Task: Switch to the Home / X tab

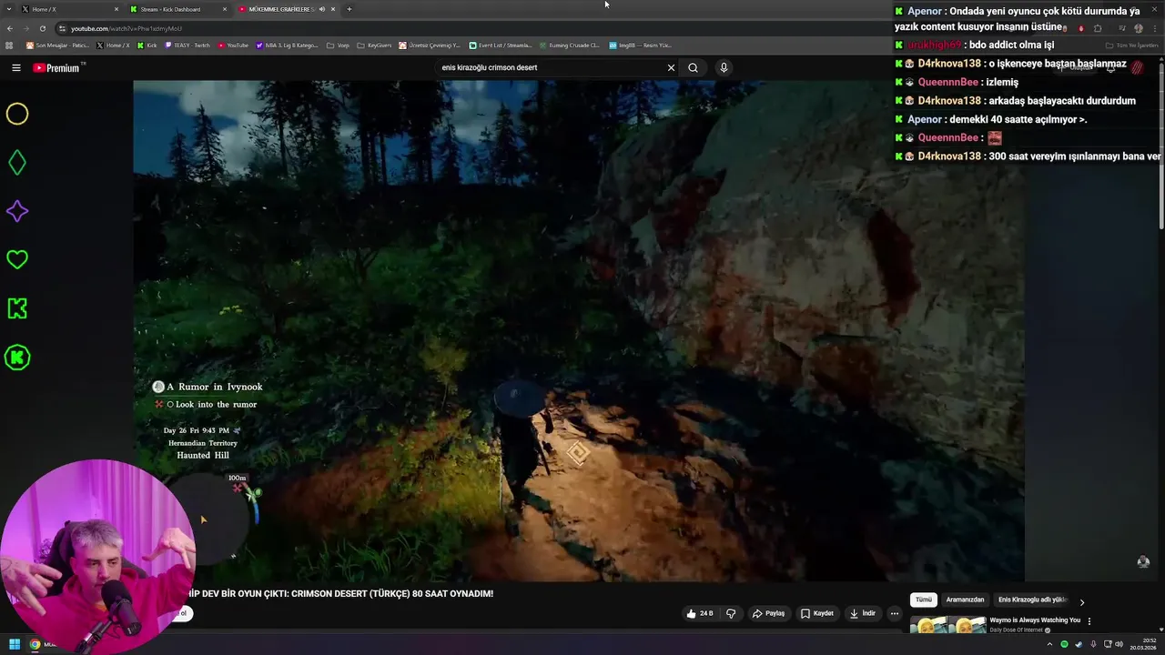Action: (x=68, y=9)
